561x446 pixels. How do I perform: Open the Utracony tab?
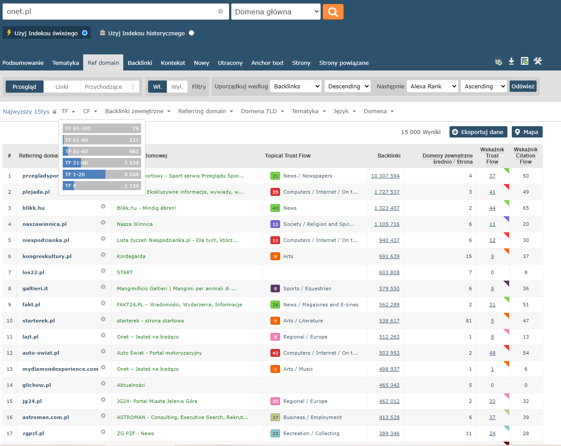point(230,63)
